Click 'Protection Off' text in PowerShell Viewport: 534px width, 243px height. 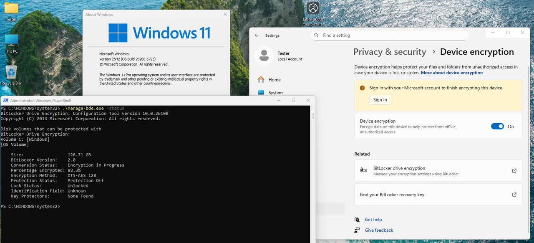coord(86,181)
